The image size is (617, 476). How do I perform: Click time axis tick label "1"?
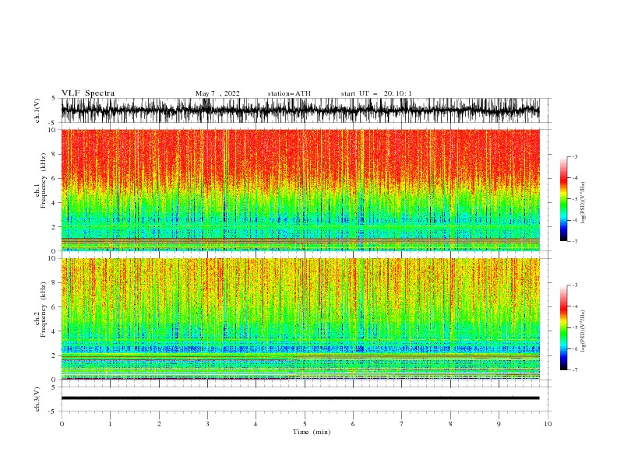(x=110, y=424)
